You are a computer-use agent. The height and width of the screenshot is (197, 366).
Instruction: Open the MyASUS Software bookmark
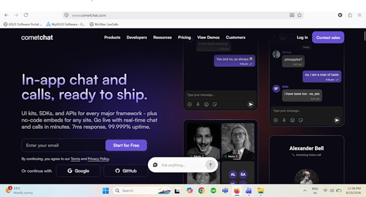coord(66,24)
